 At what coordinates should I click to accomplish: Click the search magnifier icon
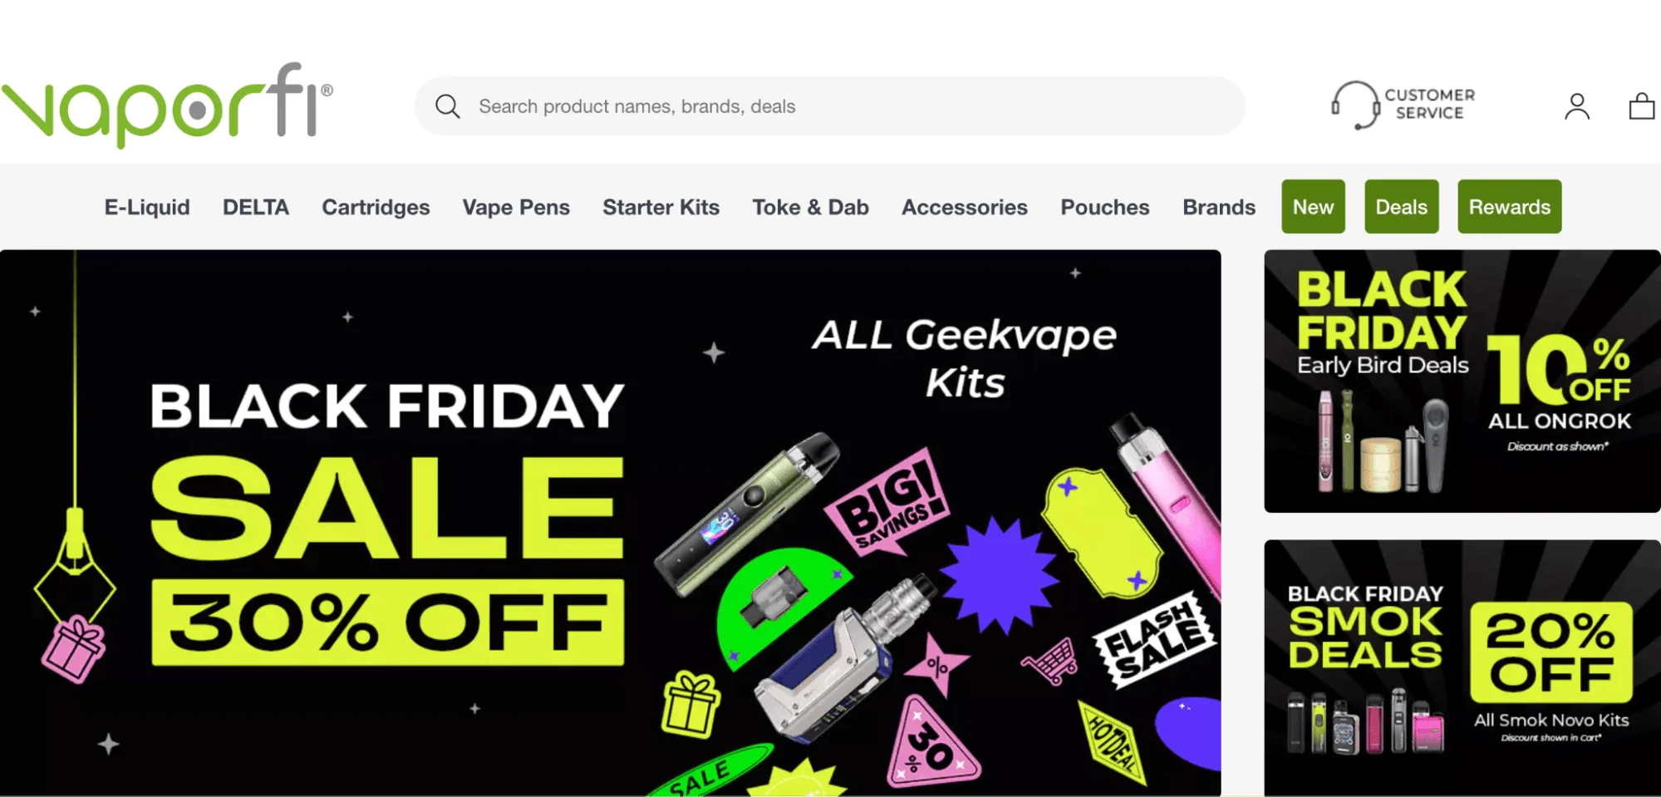tap(447, 106)
